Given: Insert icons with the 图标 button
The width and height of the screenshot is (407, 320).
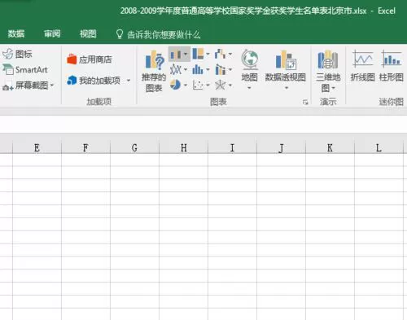Looking at the screenshot, I should 17,54.
